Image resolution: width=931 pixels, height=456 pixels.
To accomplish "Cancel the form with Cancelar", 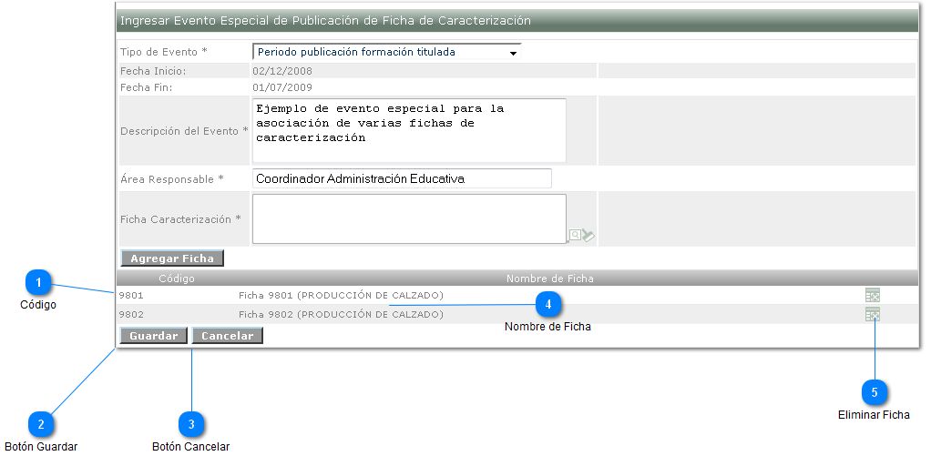I will coord(228,336).
